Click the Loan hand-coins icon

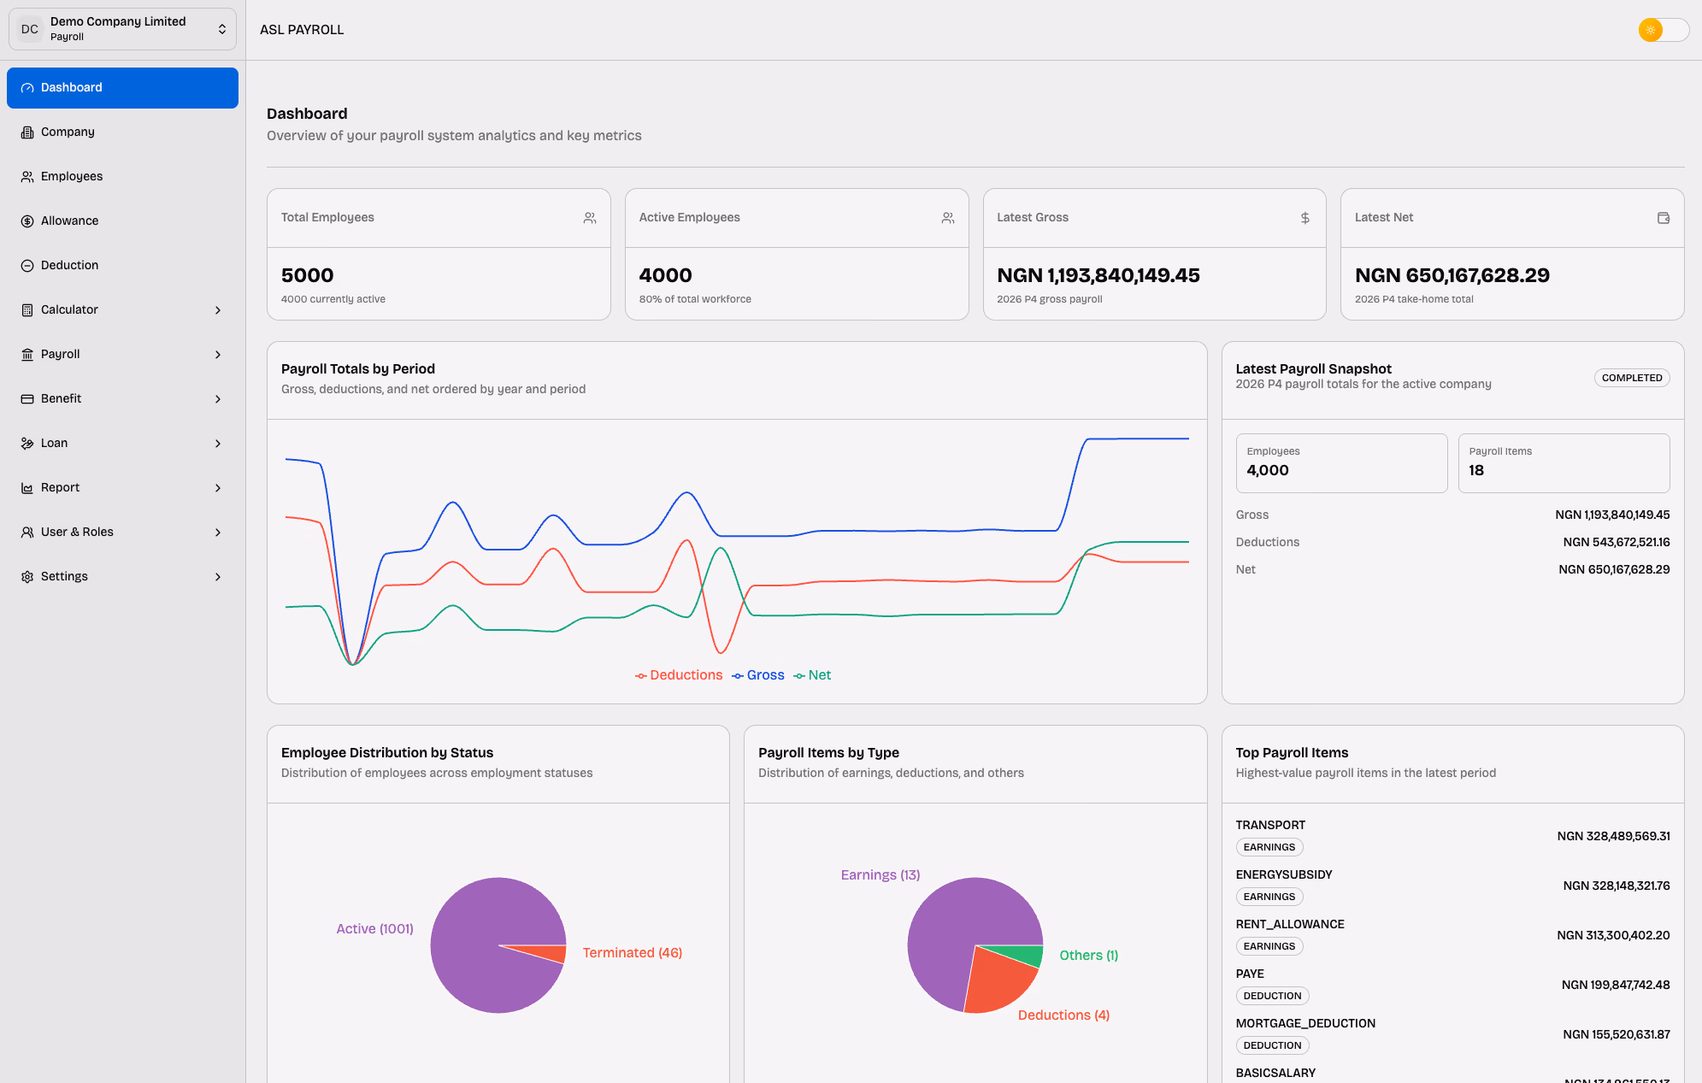[27, 444]
